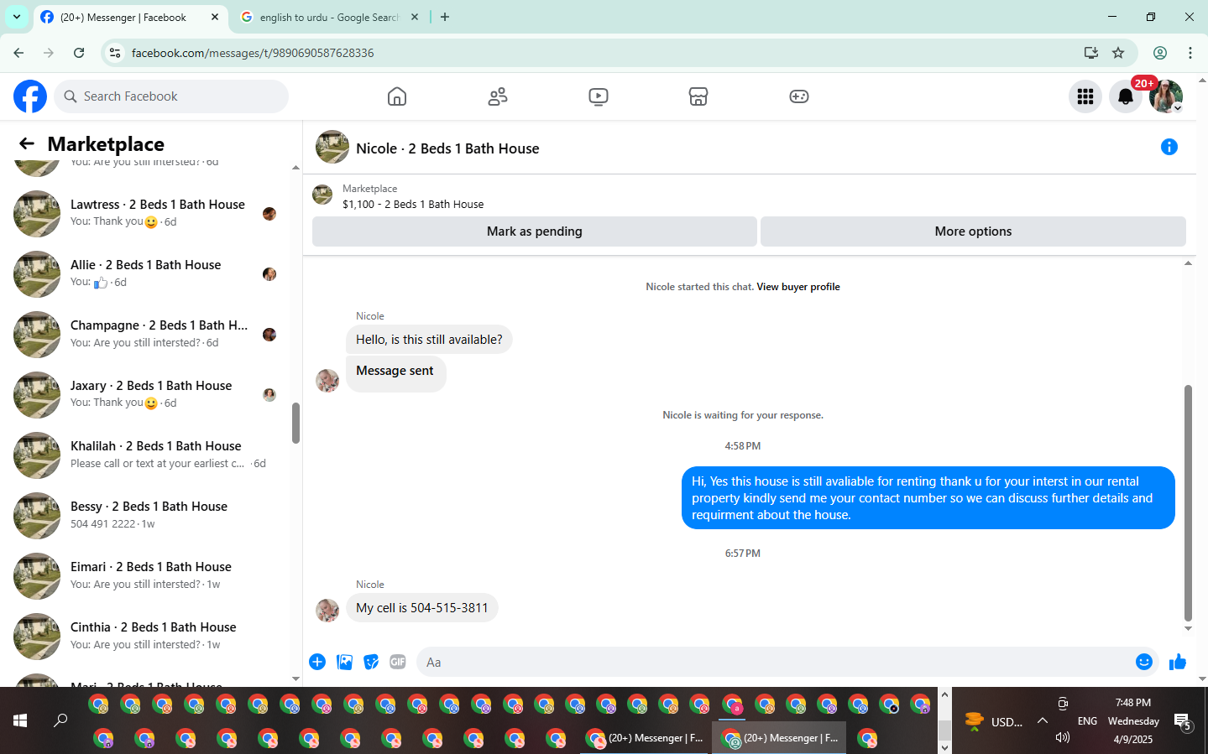Click the 'Hello, is this still available?' message
This screenshot has width=1208, height=754.
(x=429, y=340)
